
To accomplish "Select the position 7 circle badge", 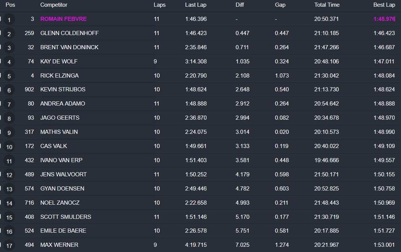I will [x=9, y=104].
